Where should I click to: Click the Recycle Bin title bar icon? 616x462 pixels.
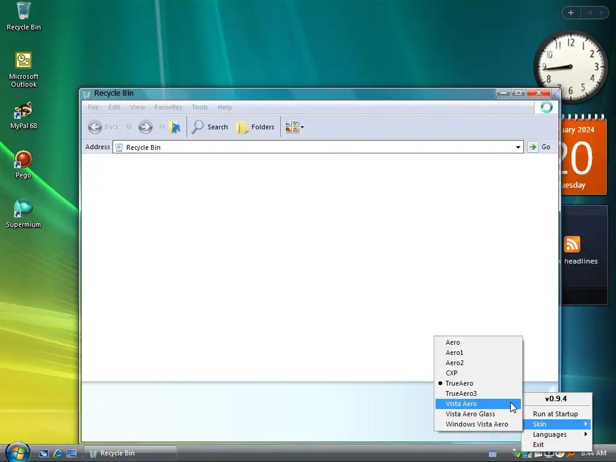click(x=87, y=93)
